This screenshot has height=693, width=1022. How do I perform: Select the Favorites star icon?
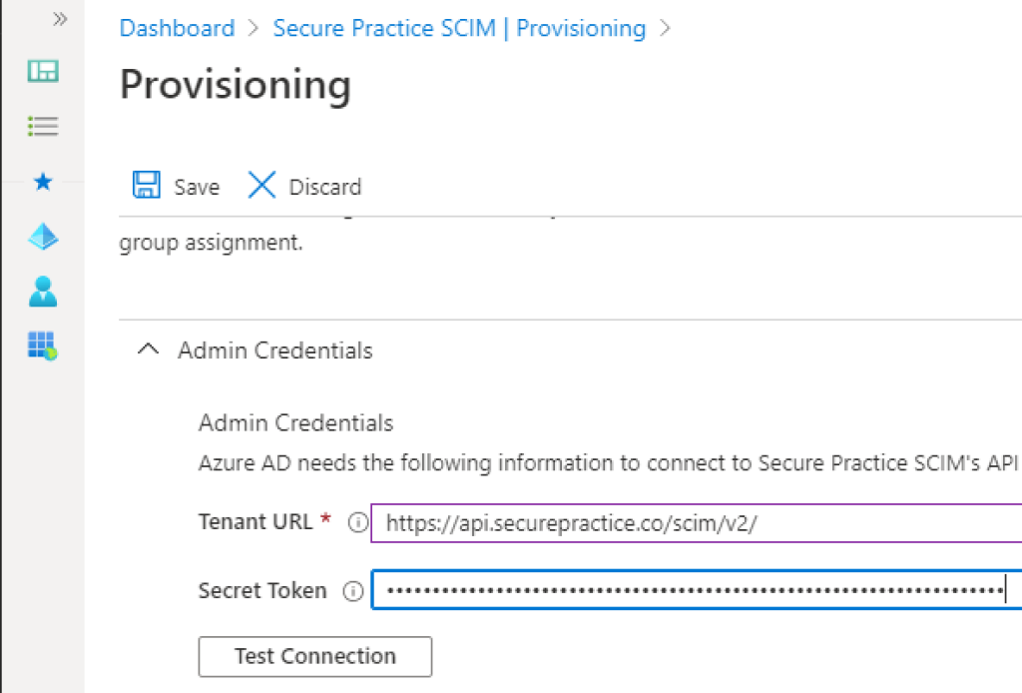point(42,182)
